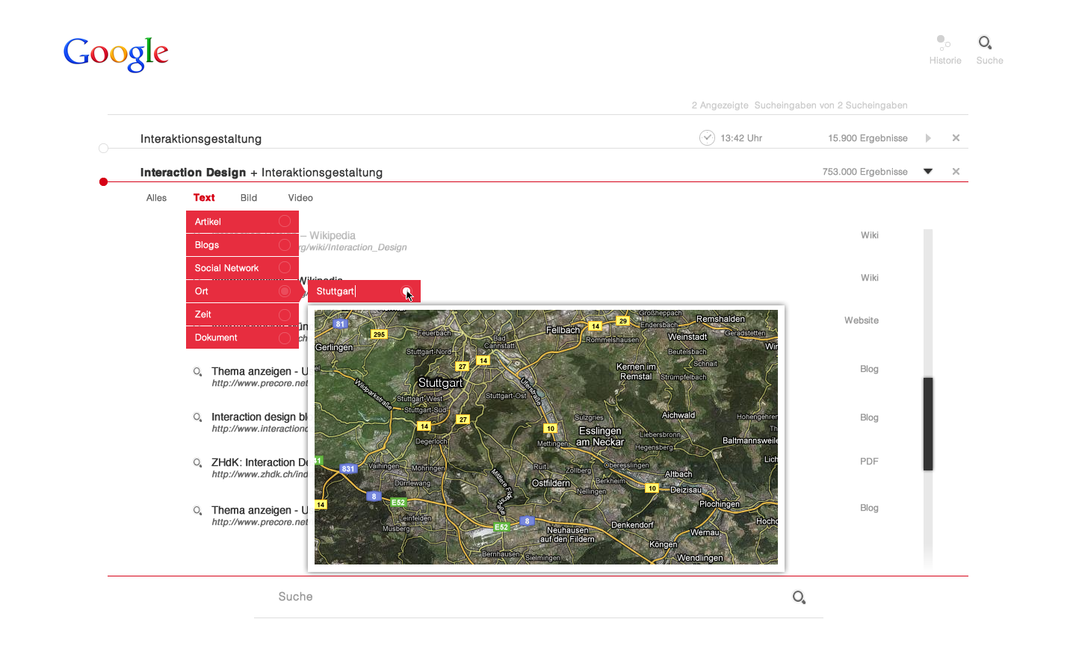Click the 15.900 Ergebnisse count
The image size is (1076, 672).
(868, 138)
